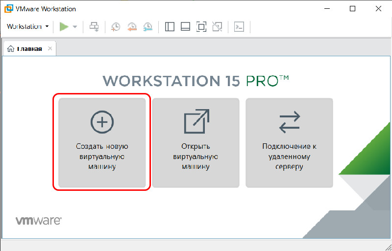Click Подключение к удаленному серверу tile
This screenshot has height=251, width=392.
click(x=289, y=142)
